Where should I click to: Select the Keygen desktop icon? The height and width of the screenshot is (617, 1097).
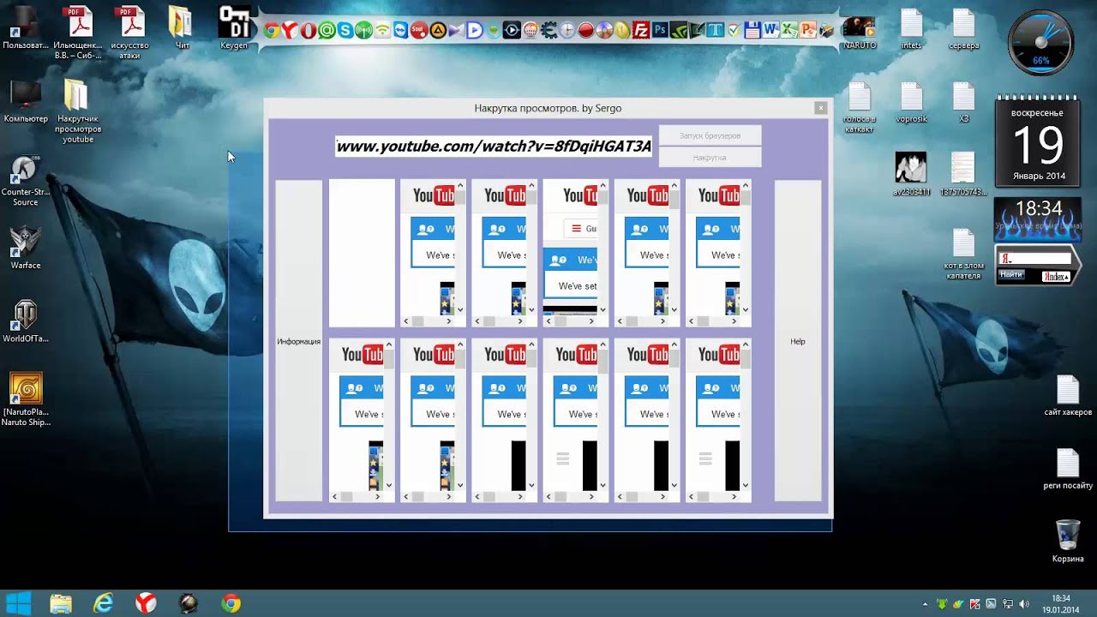click(234, 27)
